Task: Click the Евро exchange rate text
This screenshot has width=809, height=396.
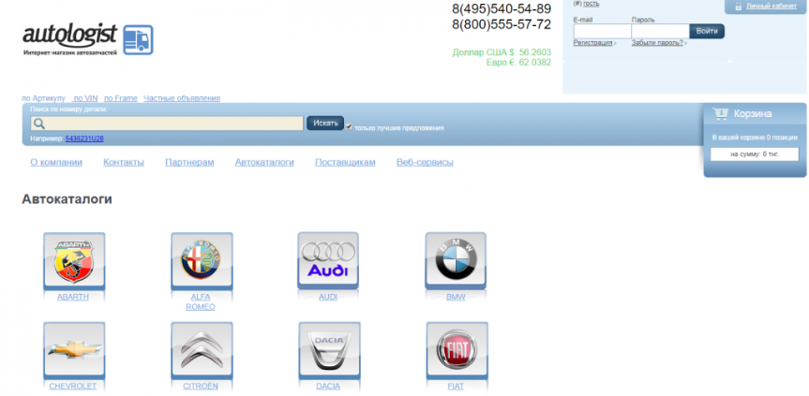Action: [518, 63]
